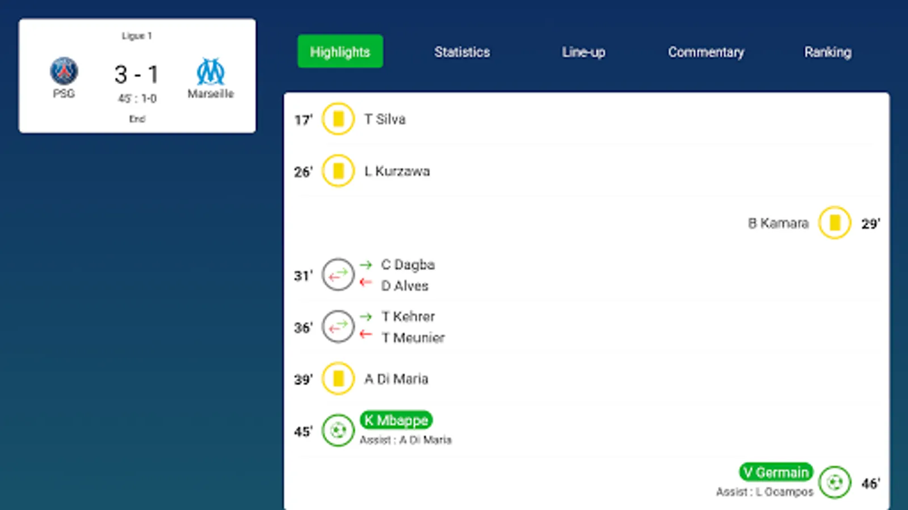Click A Di Maria's name at 39'

click(x=396, y=379)
